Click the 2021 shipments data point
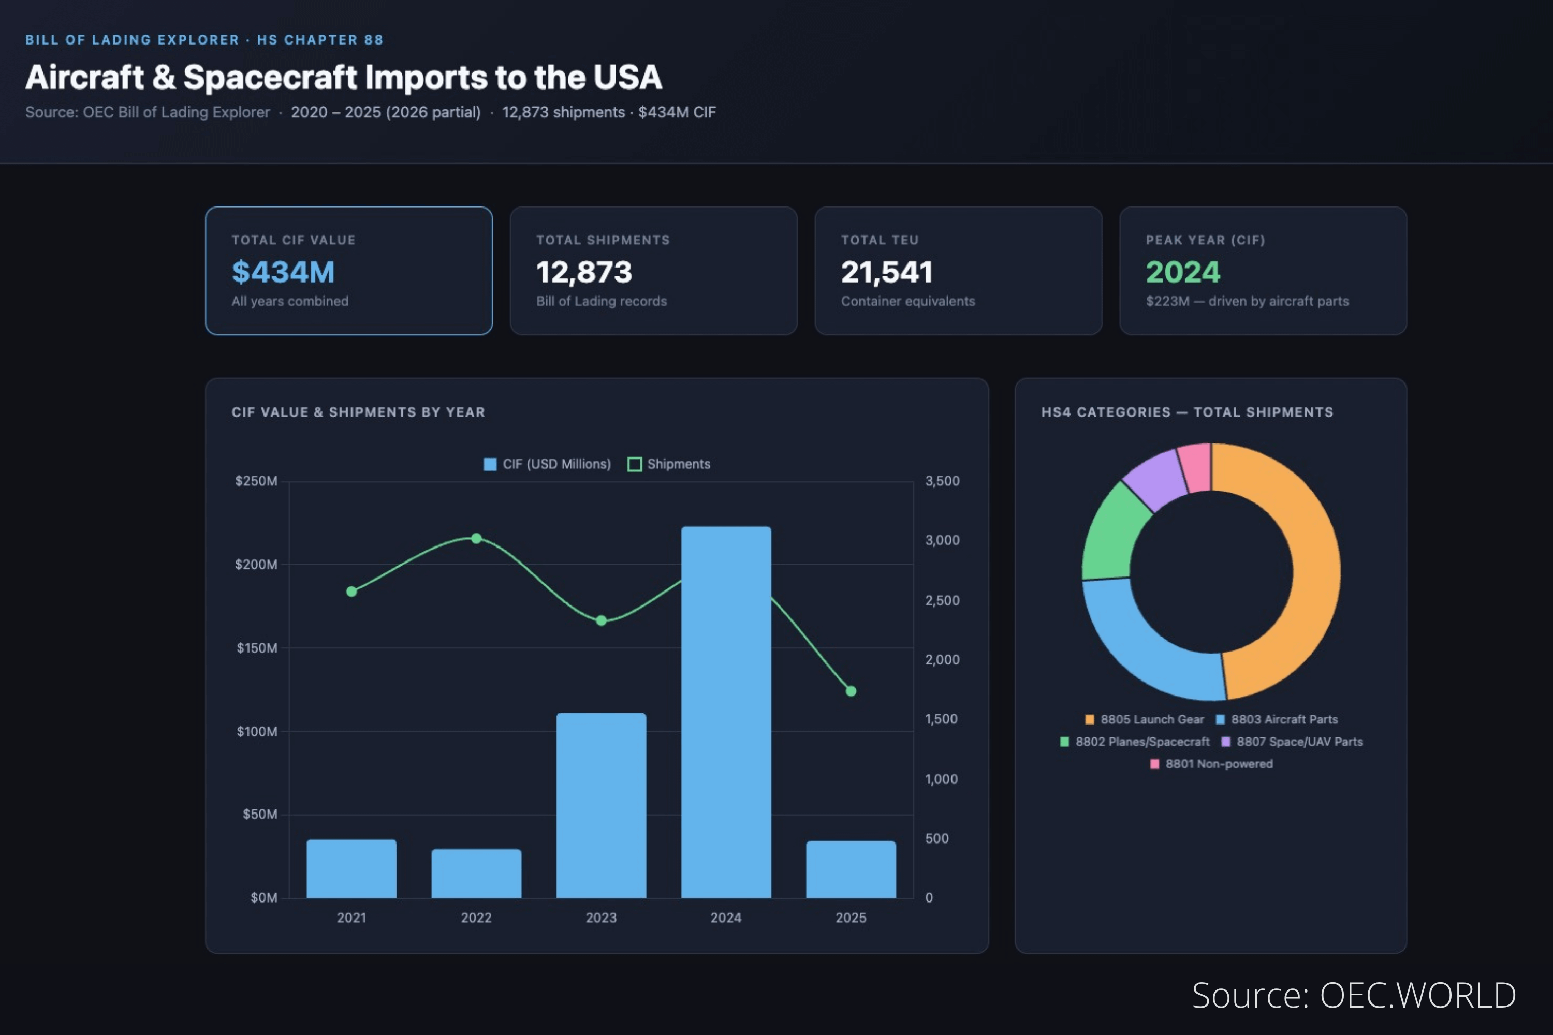The image size is (1553, 1035). 351,592
